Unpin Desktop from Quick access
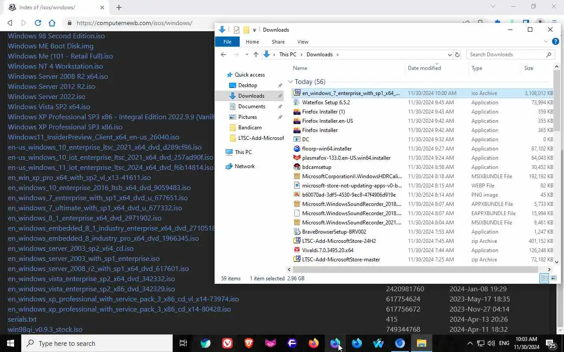This screenshot has height=352, width=564. click(x=280, y=85)
